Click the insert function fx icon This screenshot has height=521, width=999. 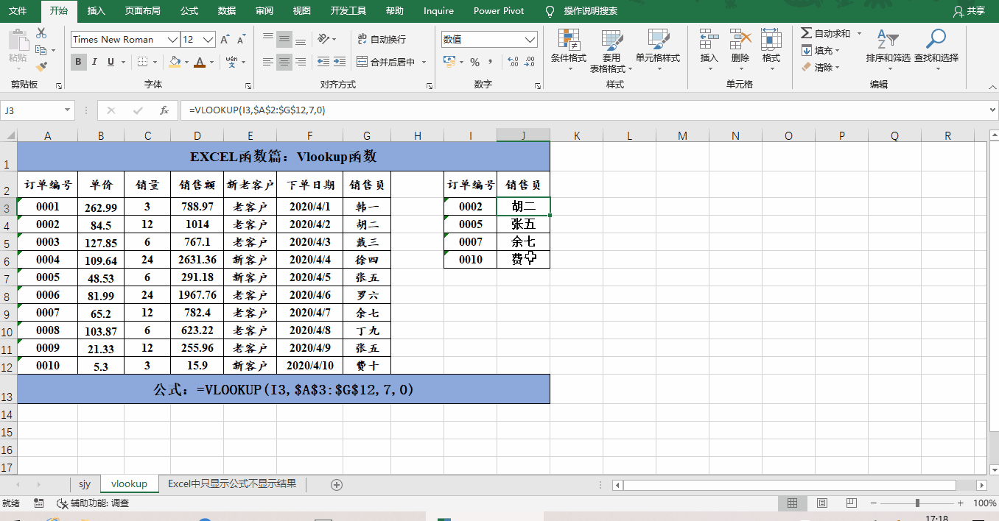(x=164, y=110)
